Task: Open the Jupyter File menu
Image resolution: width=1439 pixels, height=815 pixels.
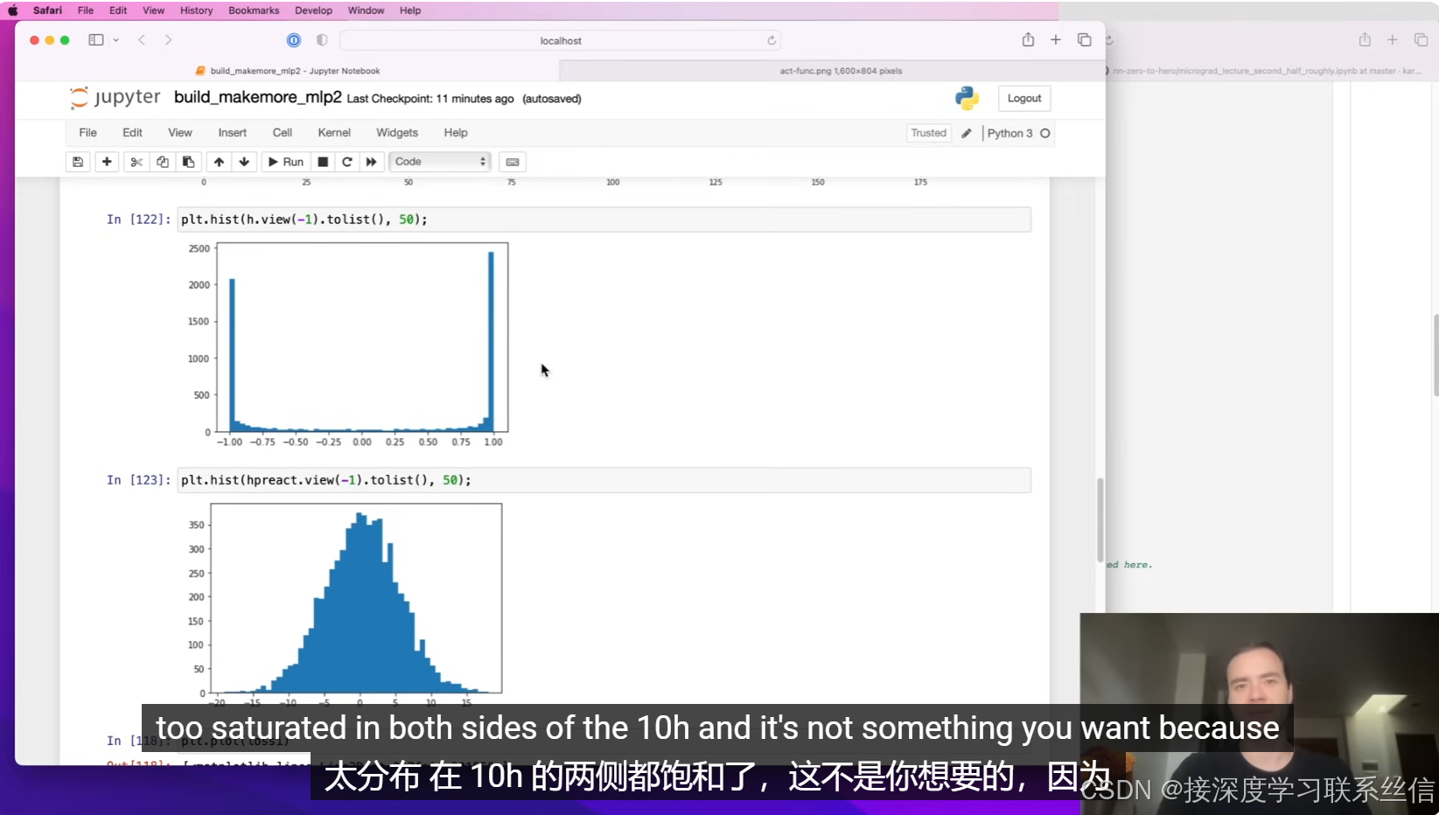Action: [x=87, y=133]
